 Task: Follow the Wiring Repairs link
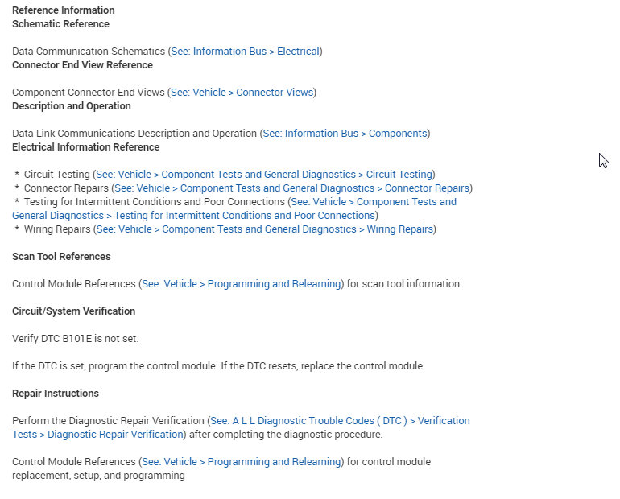point(265,229)
